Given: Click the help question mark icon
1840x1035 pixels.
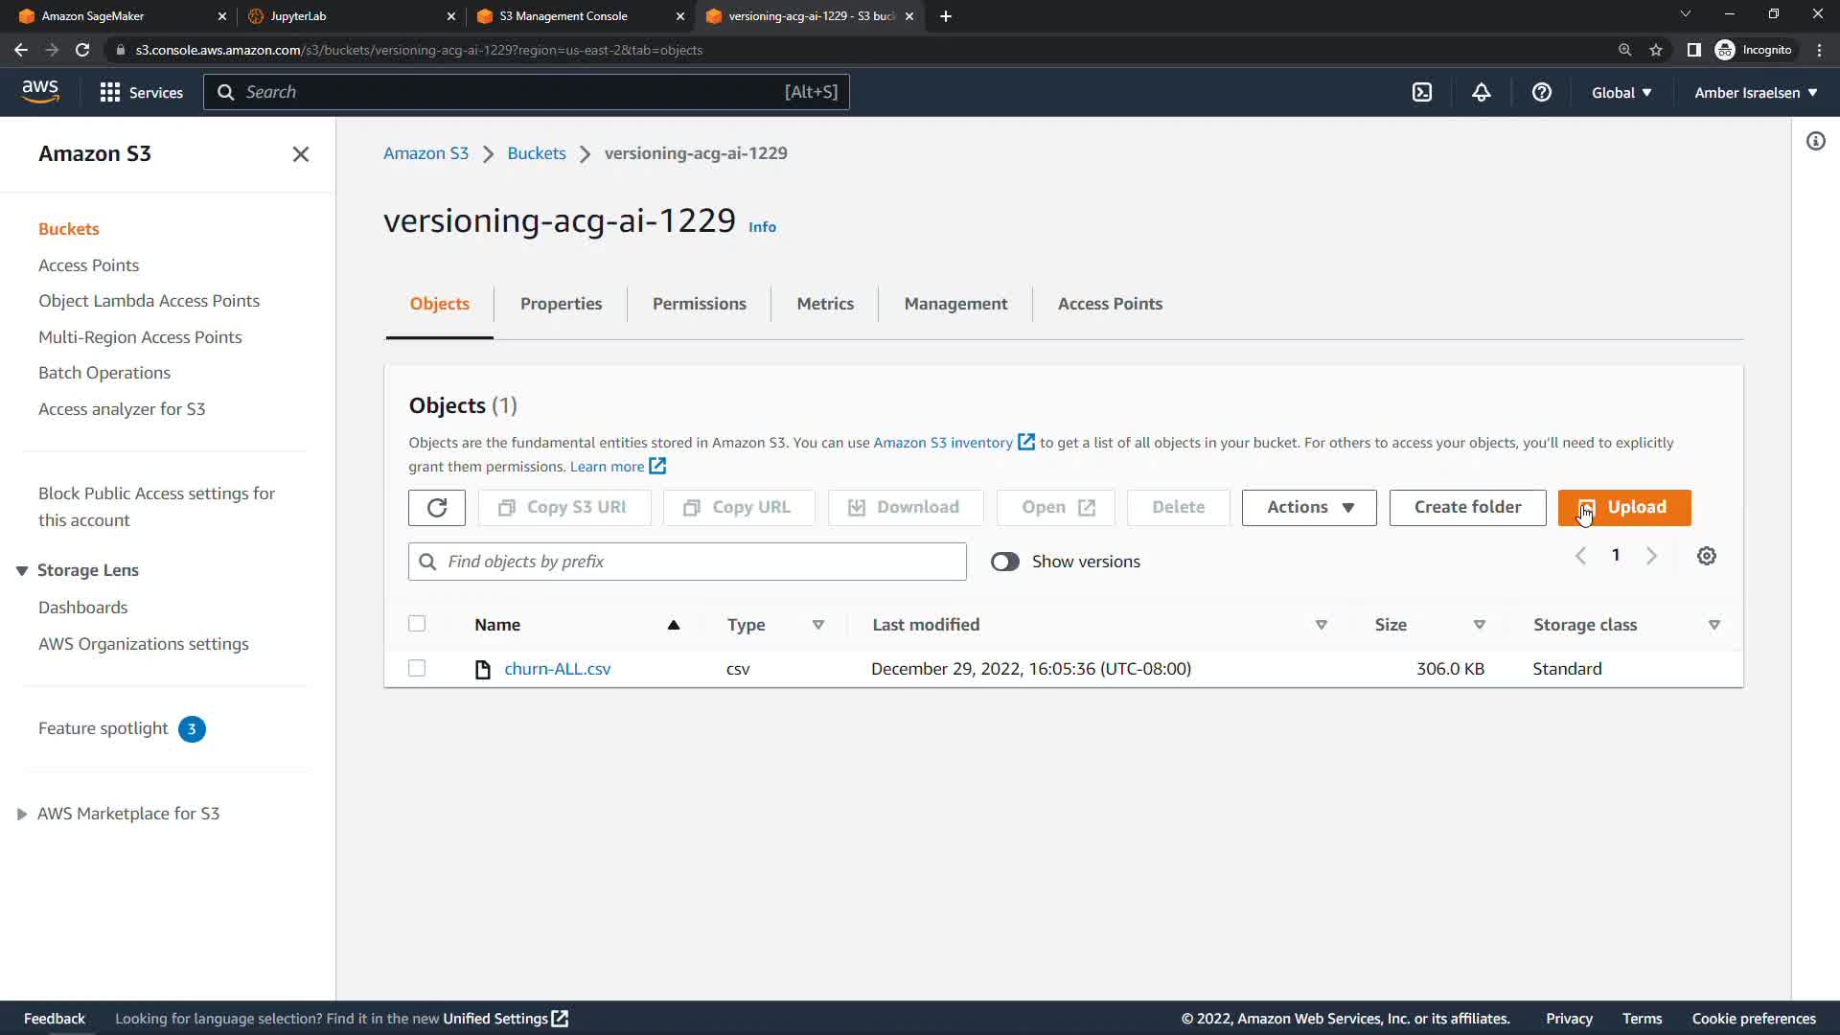Looking at the screenshot, I should click(x=1541, y=92).
